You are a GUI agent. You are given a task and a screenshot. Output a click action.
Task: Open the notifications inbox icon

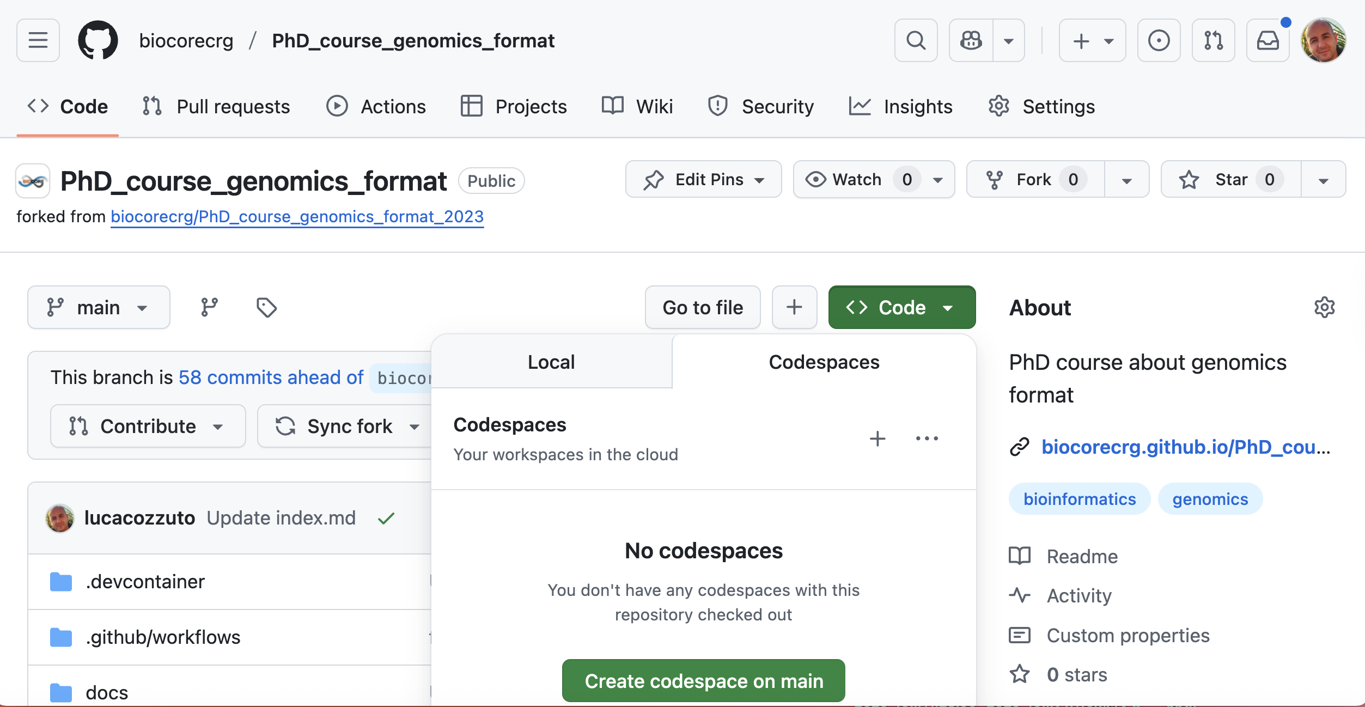pyautogui.click(x=1267, y=40)
